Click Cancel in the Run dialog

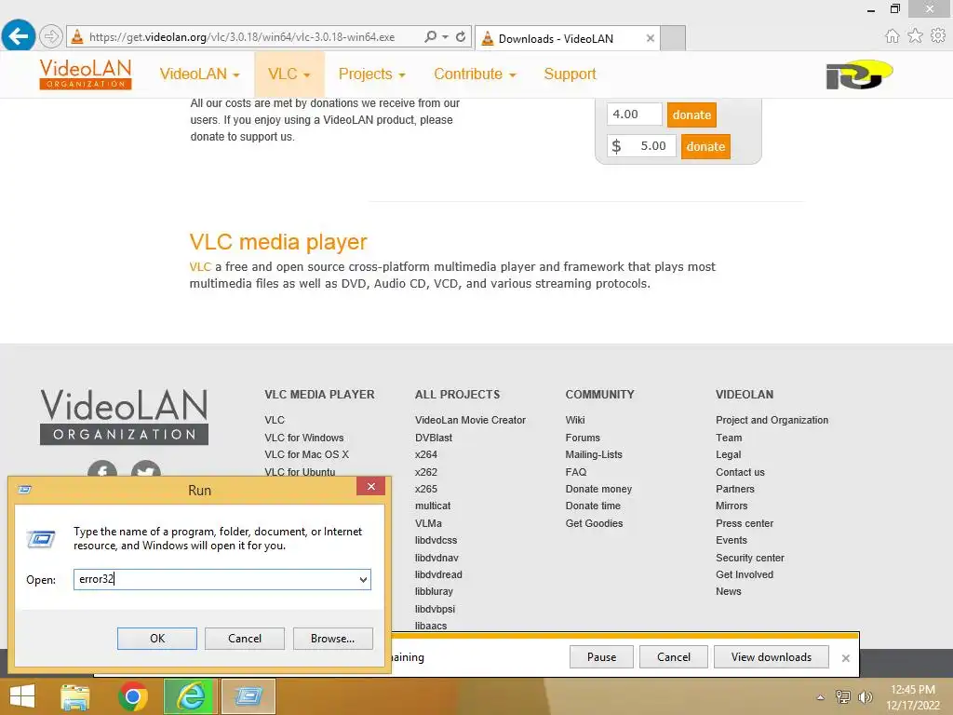(x=245, y=639)
